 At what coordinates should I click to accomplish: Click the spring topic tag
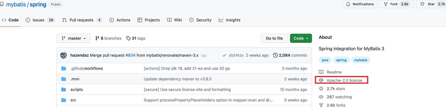[x=341, y=60]
